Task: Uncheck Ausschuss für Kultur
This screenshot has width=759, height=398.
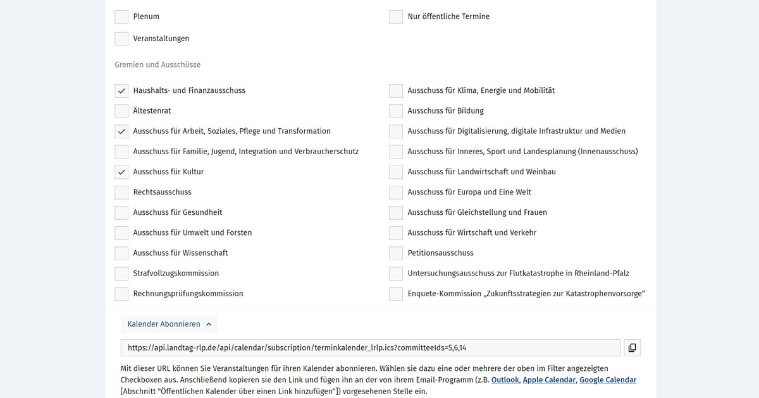Action: 121,172
